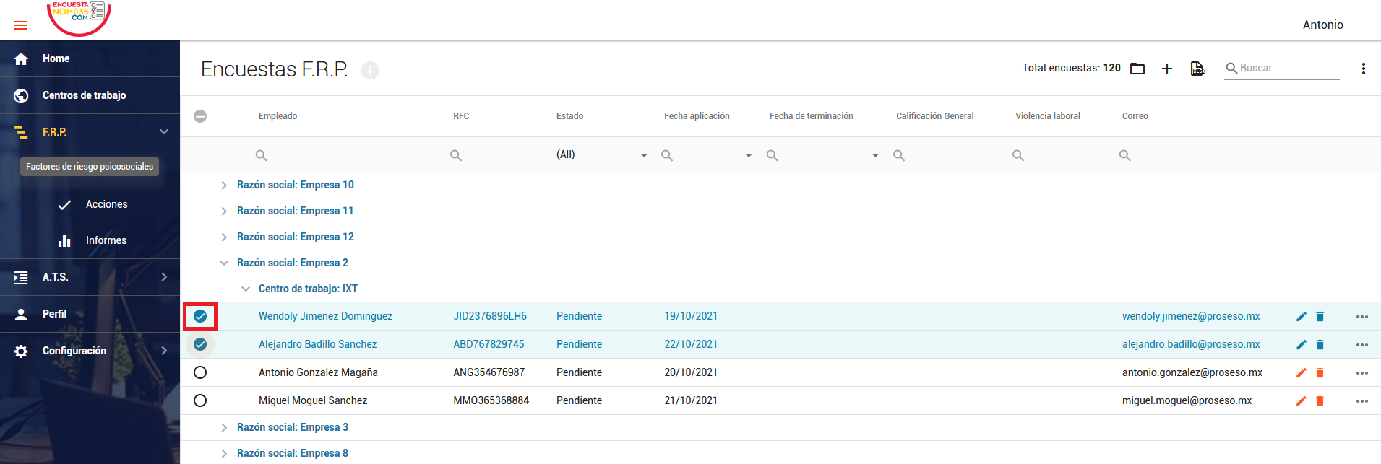Delete Wendoly Jimenez Dominguez row

coord(1320,316)
